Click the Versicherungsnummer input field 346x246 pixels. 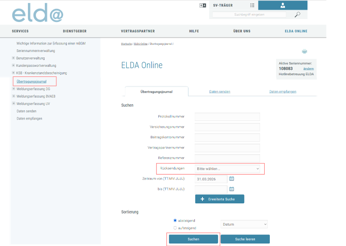click(227, 127)
